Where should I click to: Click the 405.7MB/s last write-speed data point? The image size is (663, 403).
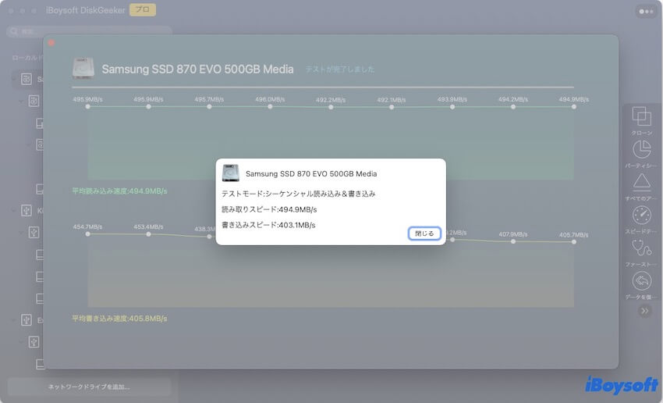574,242
